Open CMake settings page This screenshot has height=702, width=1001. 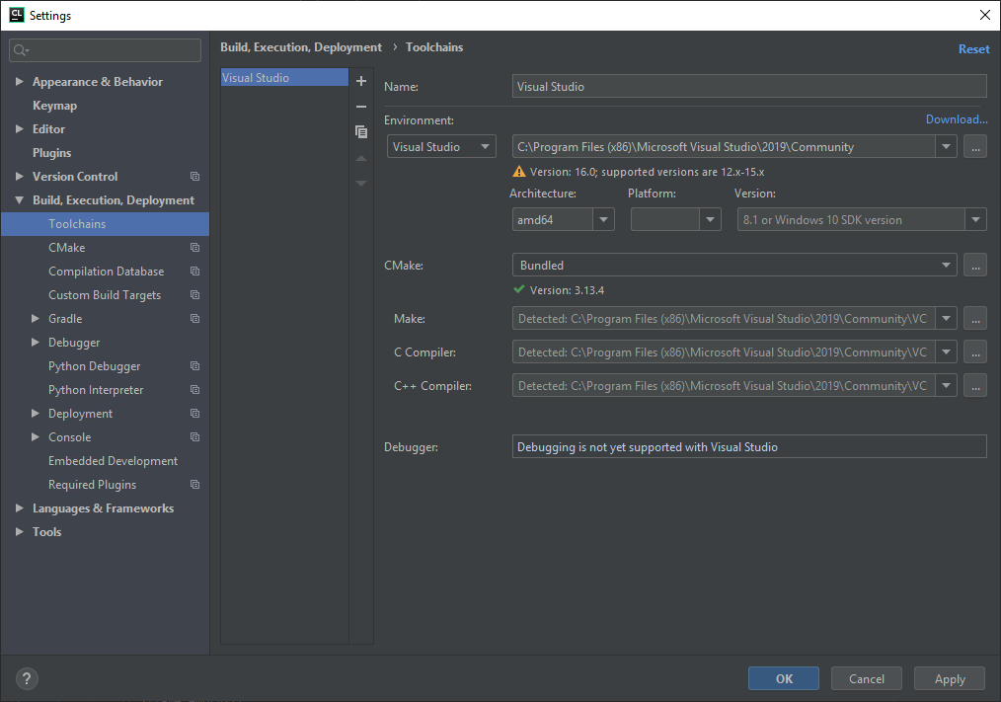click(x=66, y=247)
